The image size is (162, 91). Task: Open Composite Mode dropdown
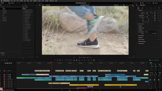(x=150, y=32)
